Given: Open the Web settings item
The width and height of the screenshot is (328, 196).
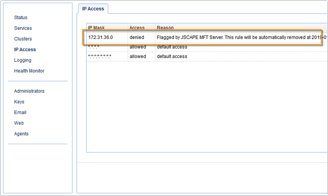Looking at the screenshot, I should coord(19,123).
